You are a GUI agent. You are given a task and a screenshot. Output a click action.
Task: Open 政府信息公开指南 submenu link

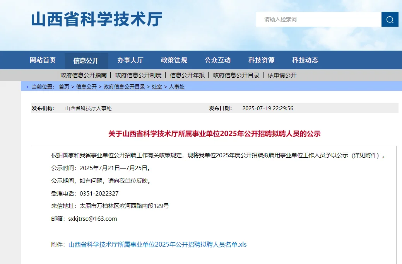[84, 75]
